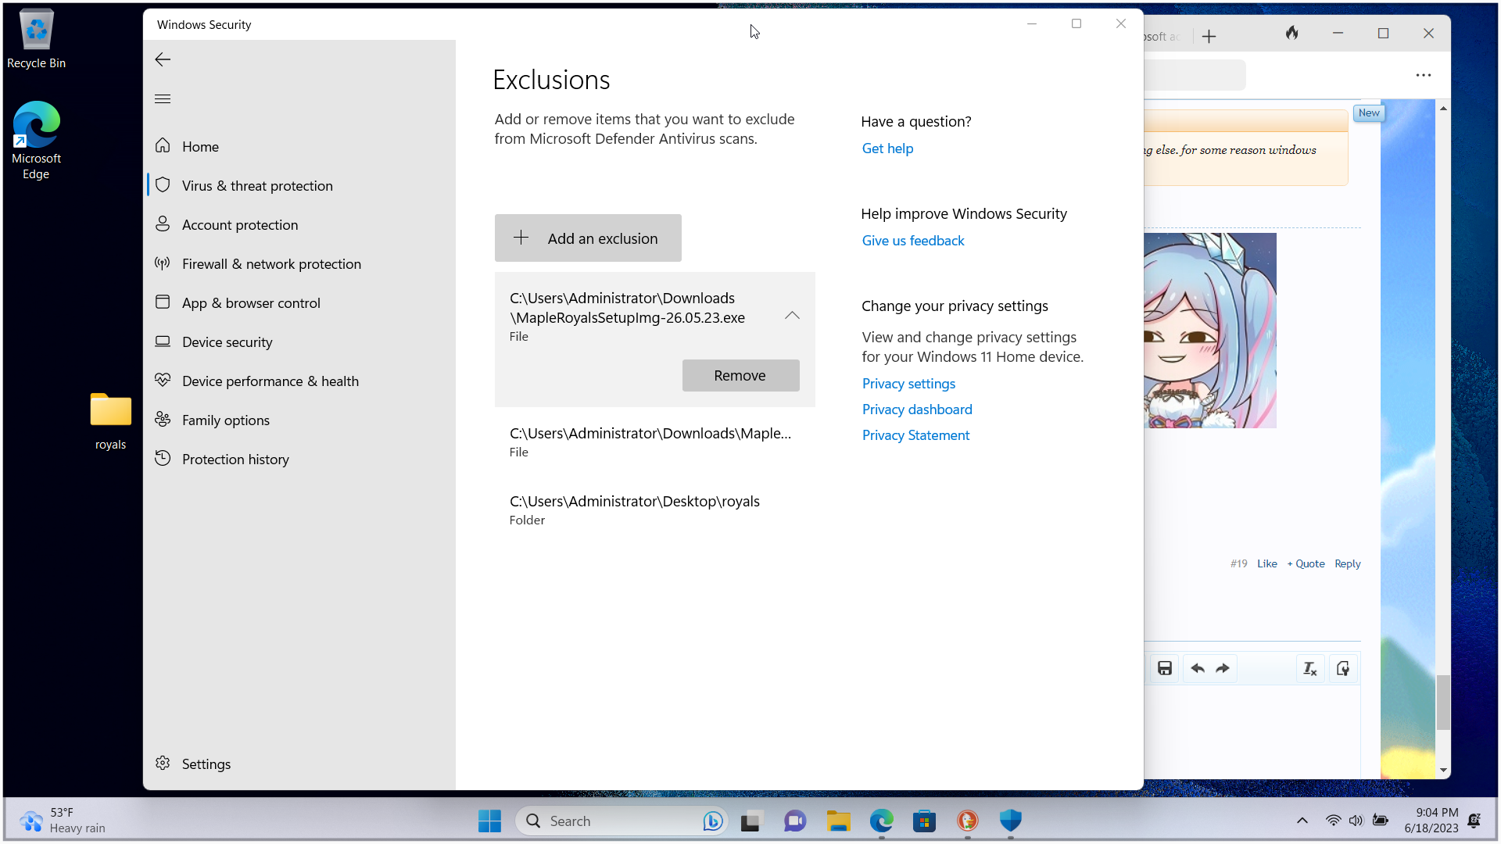
Task: Open the Device security page
Action: tap(227, 342)
